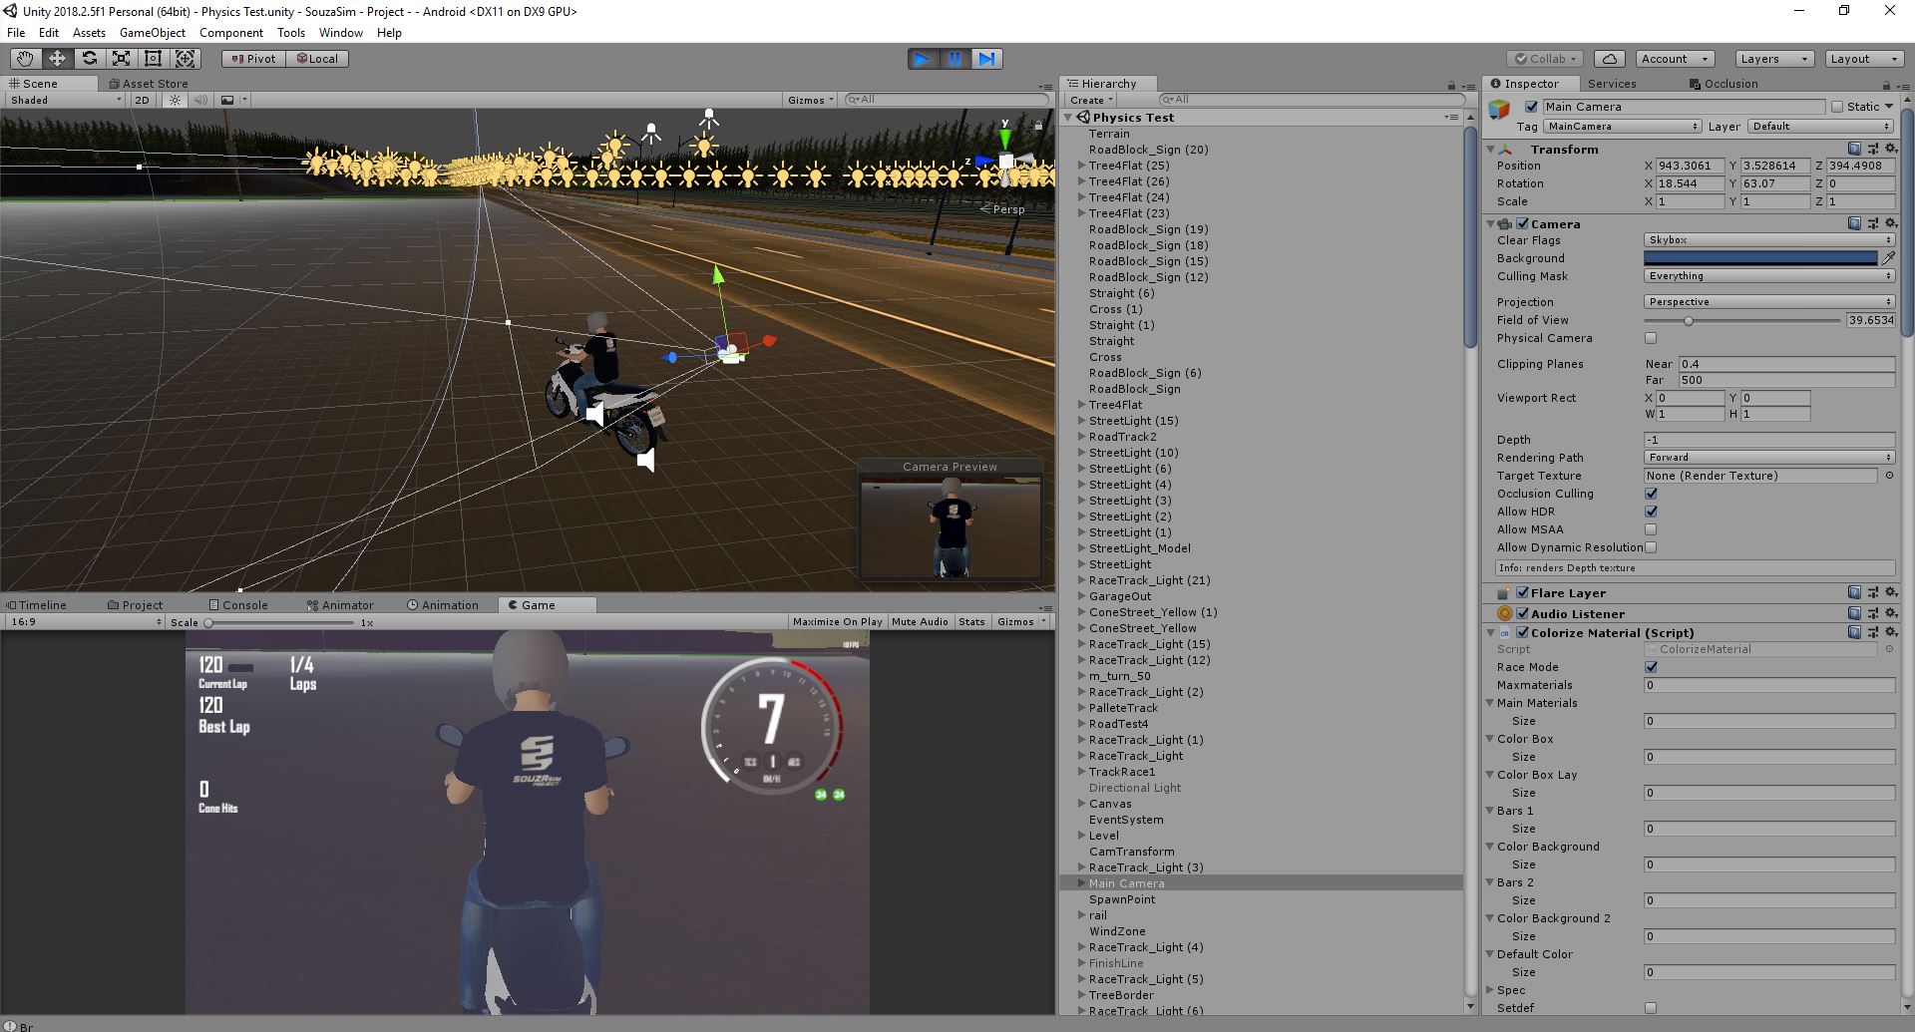This screenshot has width=1915, height=1032.
Task: Toggle Pivot handle position button
Action: coord(253,59)
